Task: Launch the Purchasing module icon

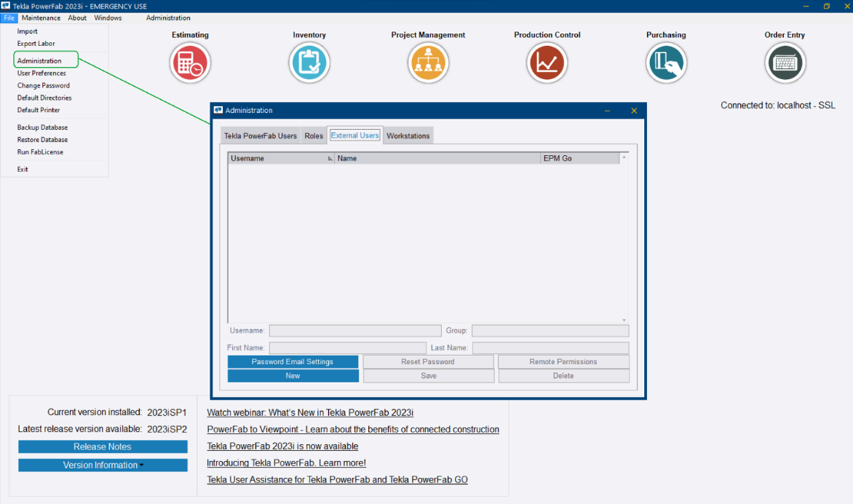Action: click(x=666, y=63)
